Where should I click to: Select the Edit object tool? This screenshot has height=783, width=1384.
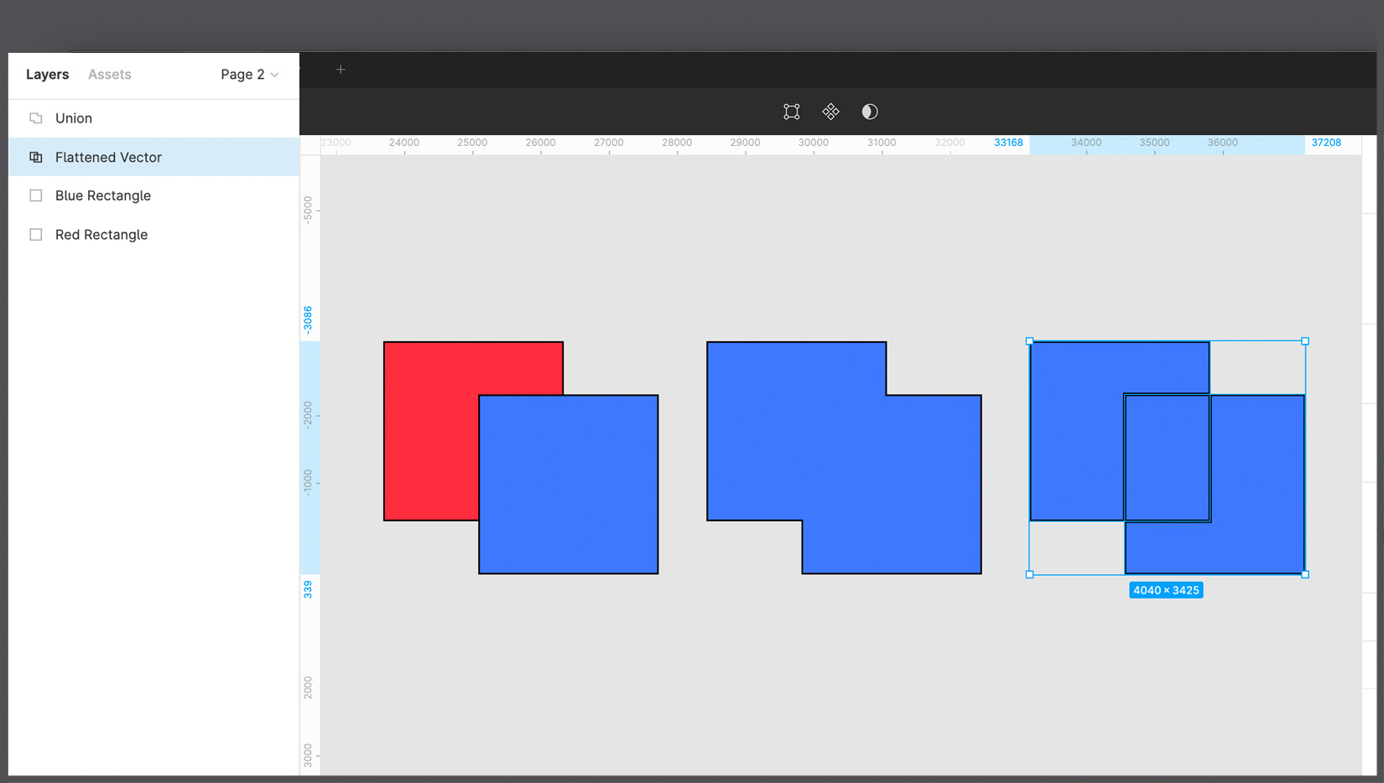click(791, 111)
